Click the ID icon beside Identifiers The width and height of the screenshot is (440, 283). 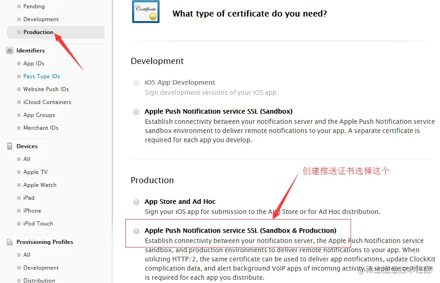coord(10,51)
